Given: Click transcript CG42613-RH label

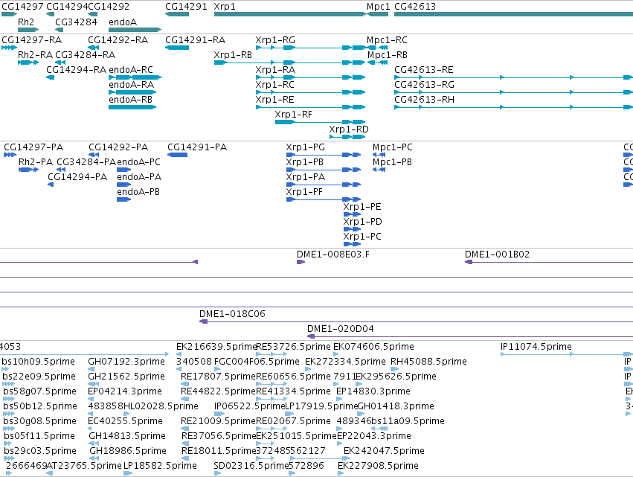Looking at the screenshot, I should tap(424, 100).
